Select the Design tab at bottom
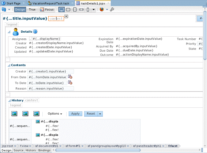 click(x=6, y=150)
